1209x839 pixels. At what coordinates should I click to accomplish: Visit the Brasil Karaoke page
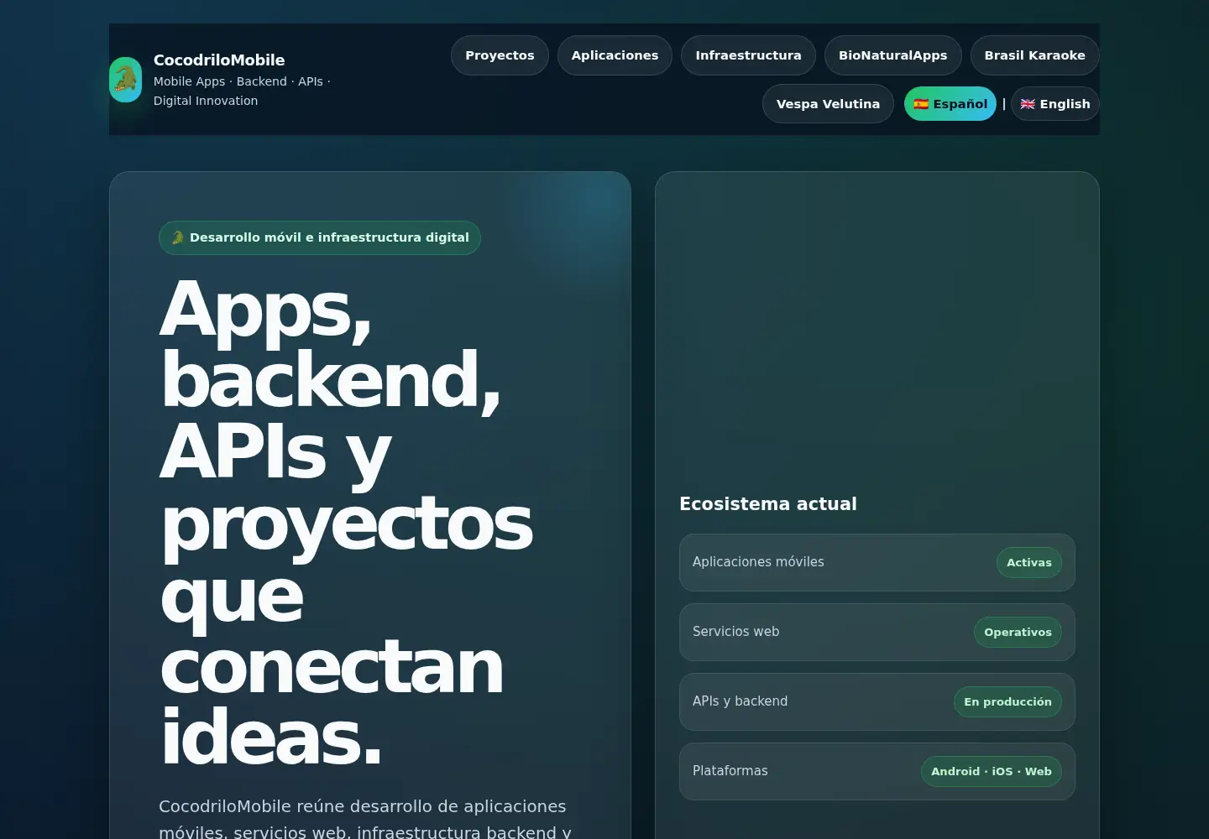(1034, 55)
